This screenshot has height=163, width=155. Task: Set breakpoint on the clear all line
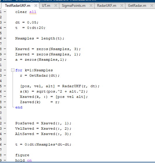pos(5,12)
